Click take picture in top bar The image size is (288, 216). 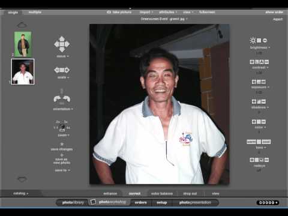point(119,12)
